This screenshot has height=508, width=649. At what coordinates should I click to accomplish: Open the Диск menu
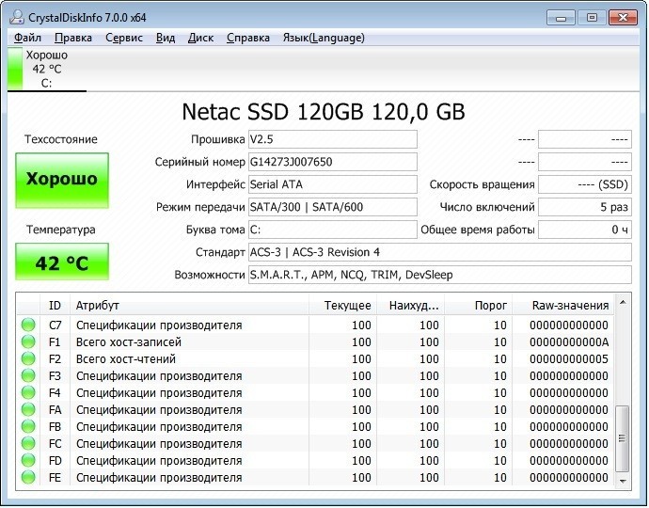pos(200,38)
